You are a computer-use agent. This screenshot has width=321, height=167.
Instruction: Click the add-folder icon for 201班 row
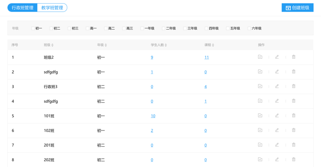260,145
